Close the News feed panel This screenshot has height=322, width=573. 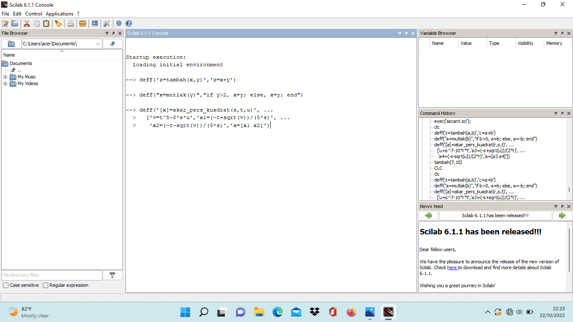pos(569,206)
